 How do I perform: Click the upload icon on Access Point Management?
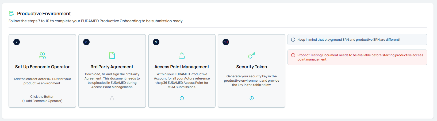pos(182,55)
